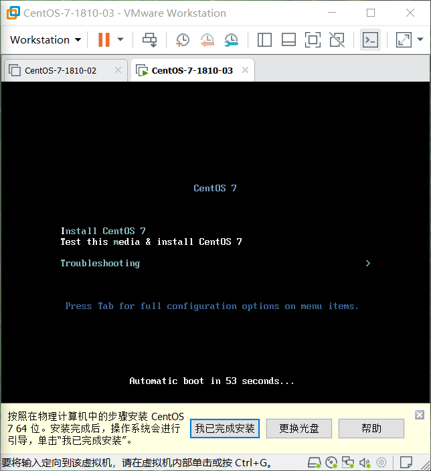Viewport: 431px width, 471px height.
Task: Dismiss the yellow install hint bar
Action: click(420, 415)
